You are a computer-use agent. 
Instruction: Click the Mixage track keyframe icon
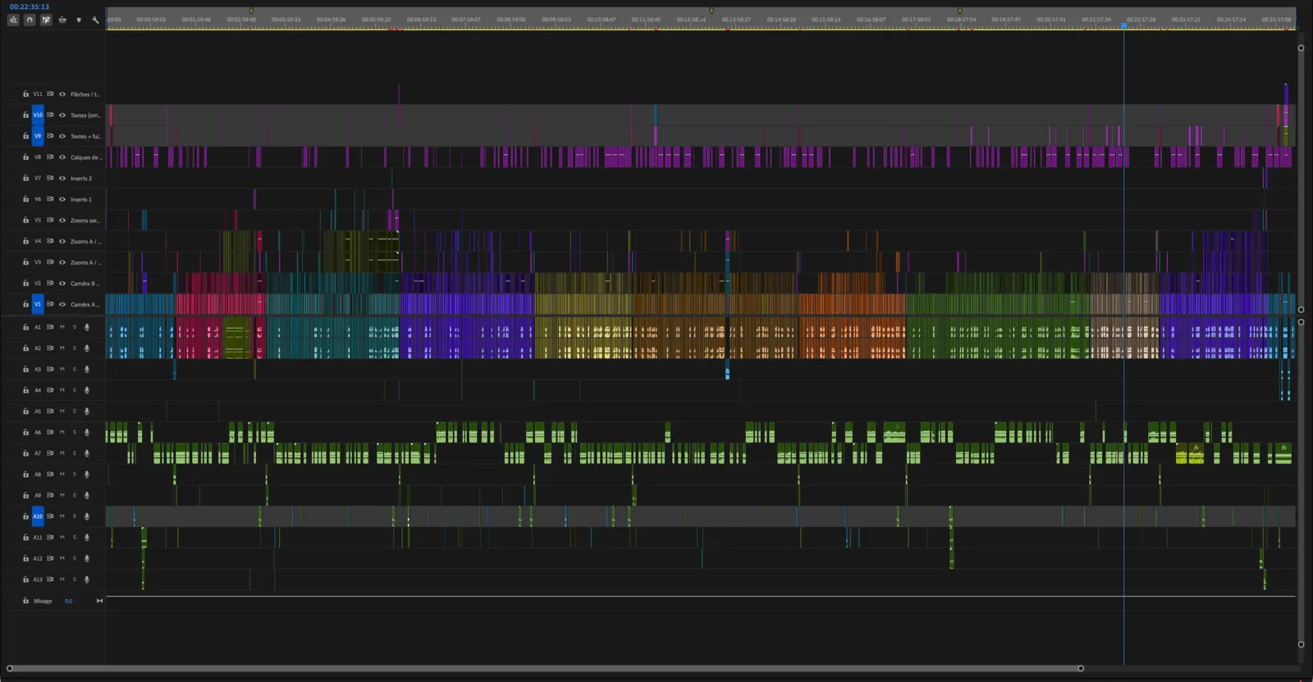pyautogui.click(x=99, y=601)
